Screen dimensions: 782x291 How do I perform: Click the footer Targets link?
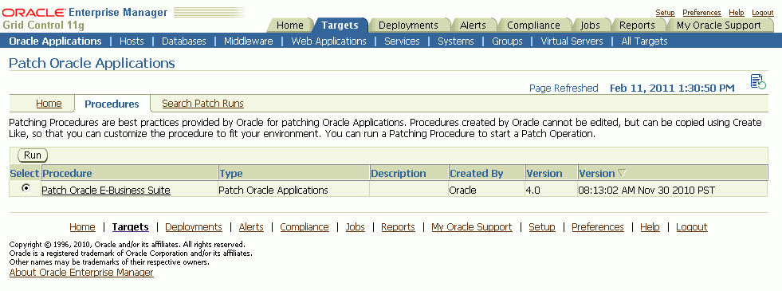point(130,227)
